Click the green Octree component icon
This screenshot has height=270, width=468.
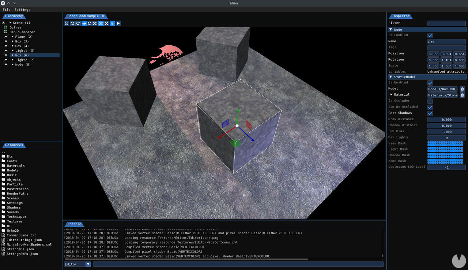click(x=6, y=27)
